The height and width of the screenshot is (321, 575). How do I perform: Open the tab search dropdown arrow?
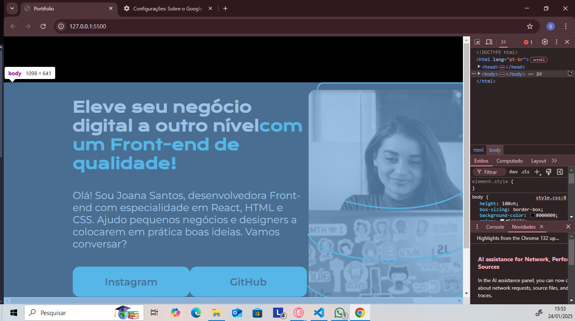pyautogui.click(x=12, y=8)
